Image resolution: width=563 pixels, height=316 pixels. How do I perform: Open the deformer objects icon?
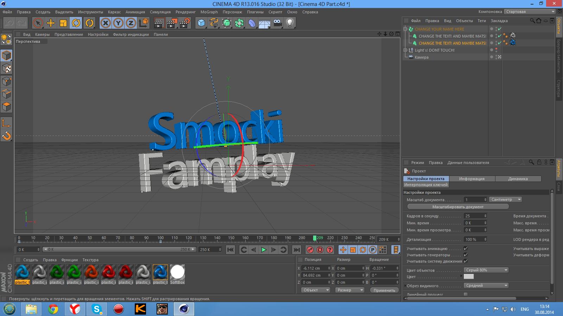click(x=252, y=23)
